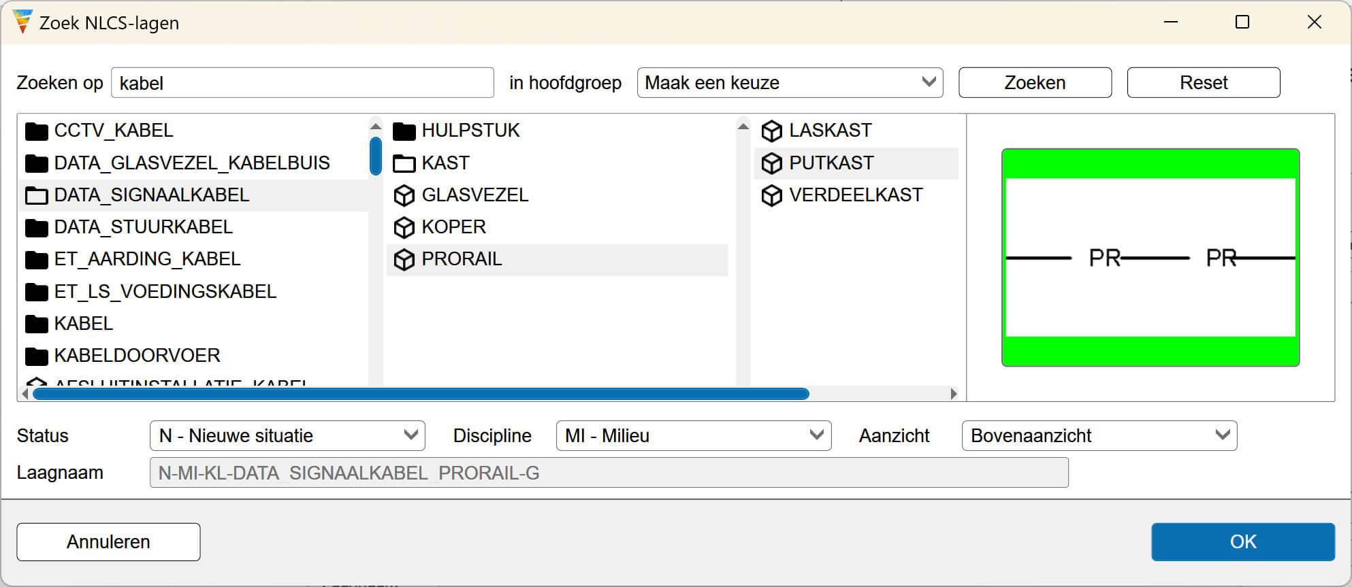The height and width of the screenshot is (587, 1352).
Task: Select the VERDEELKAST cube icon
Action: pyautogui.click(x=771, y=195)
